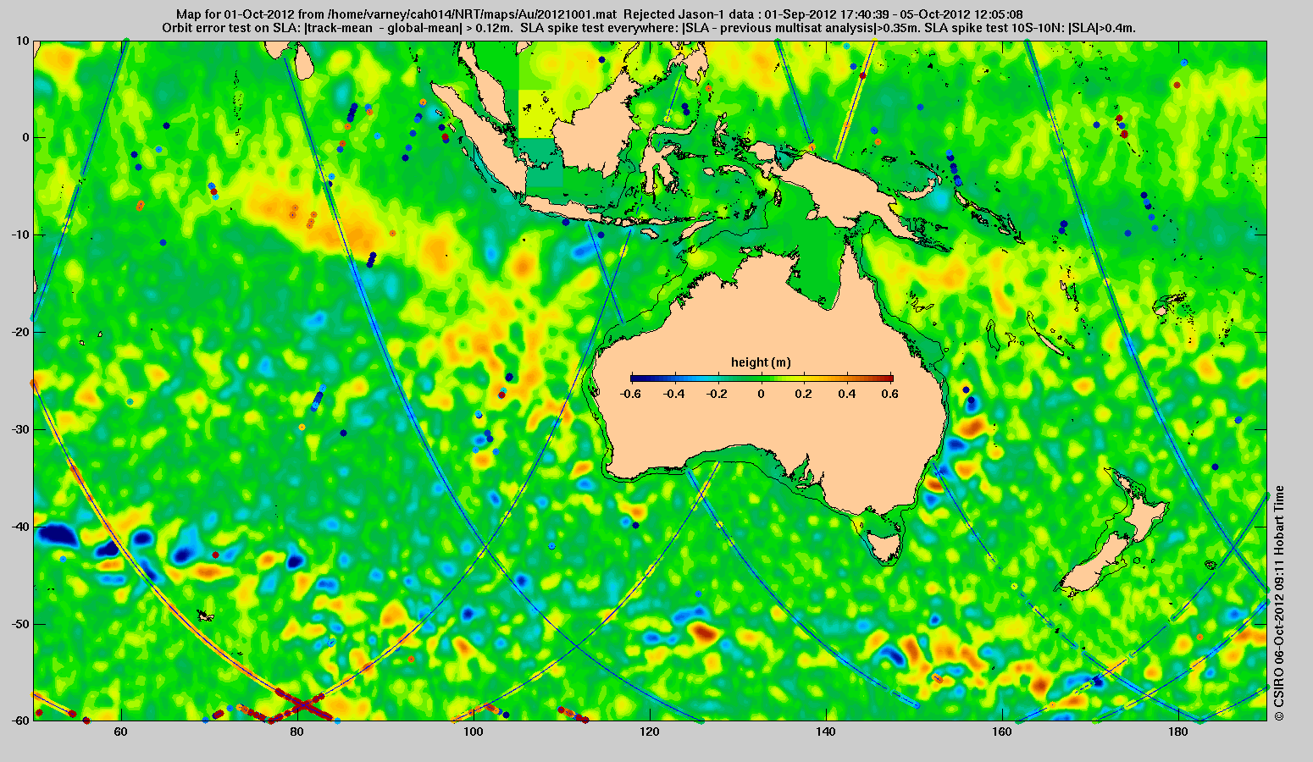This screenshot has height=762, width=1313.
Task: Click the '120' longitude axis label
Action: (650, 732)
